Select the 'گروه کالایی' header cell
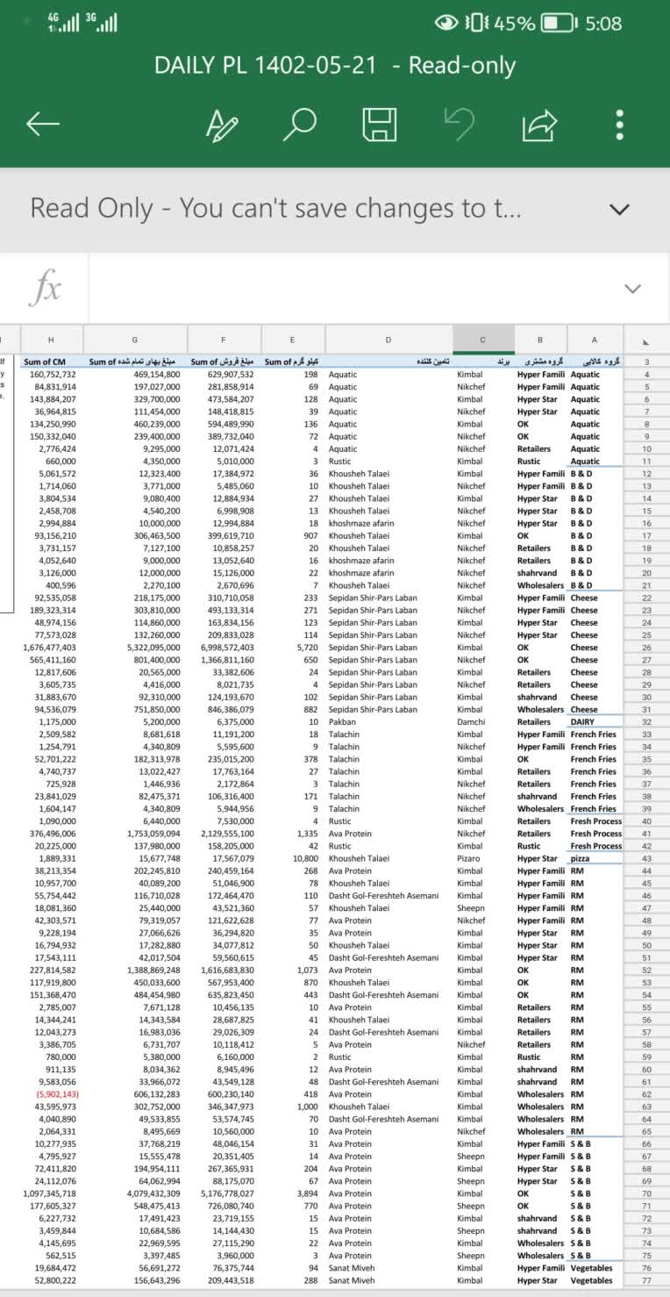The height and width of the screenshot is (1297, 670). tap(595, 362)
